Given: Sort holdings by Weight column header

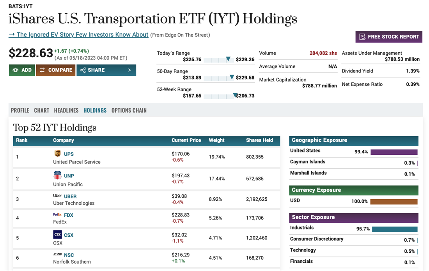Looking at the screenshot, I should coord(216,140).
